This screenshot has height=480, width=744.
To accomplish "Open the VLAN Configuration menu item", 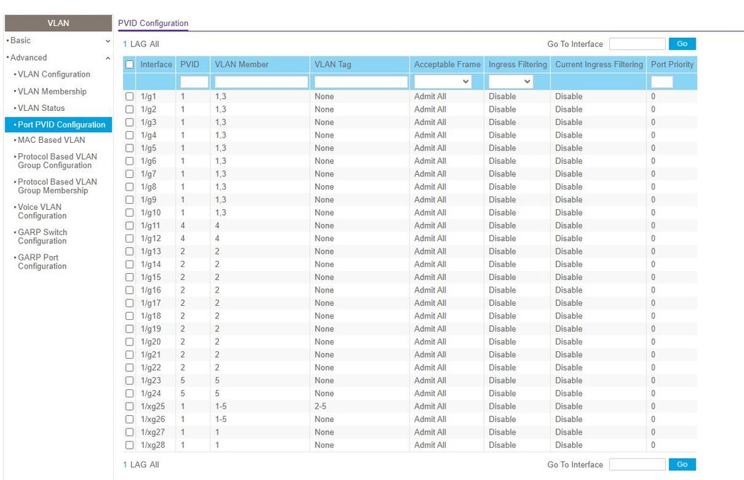I will click(54, 74).
